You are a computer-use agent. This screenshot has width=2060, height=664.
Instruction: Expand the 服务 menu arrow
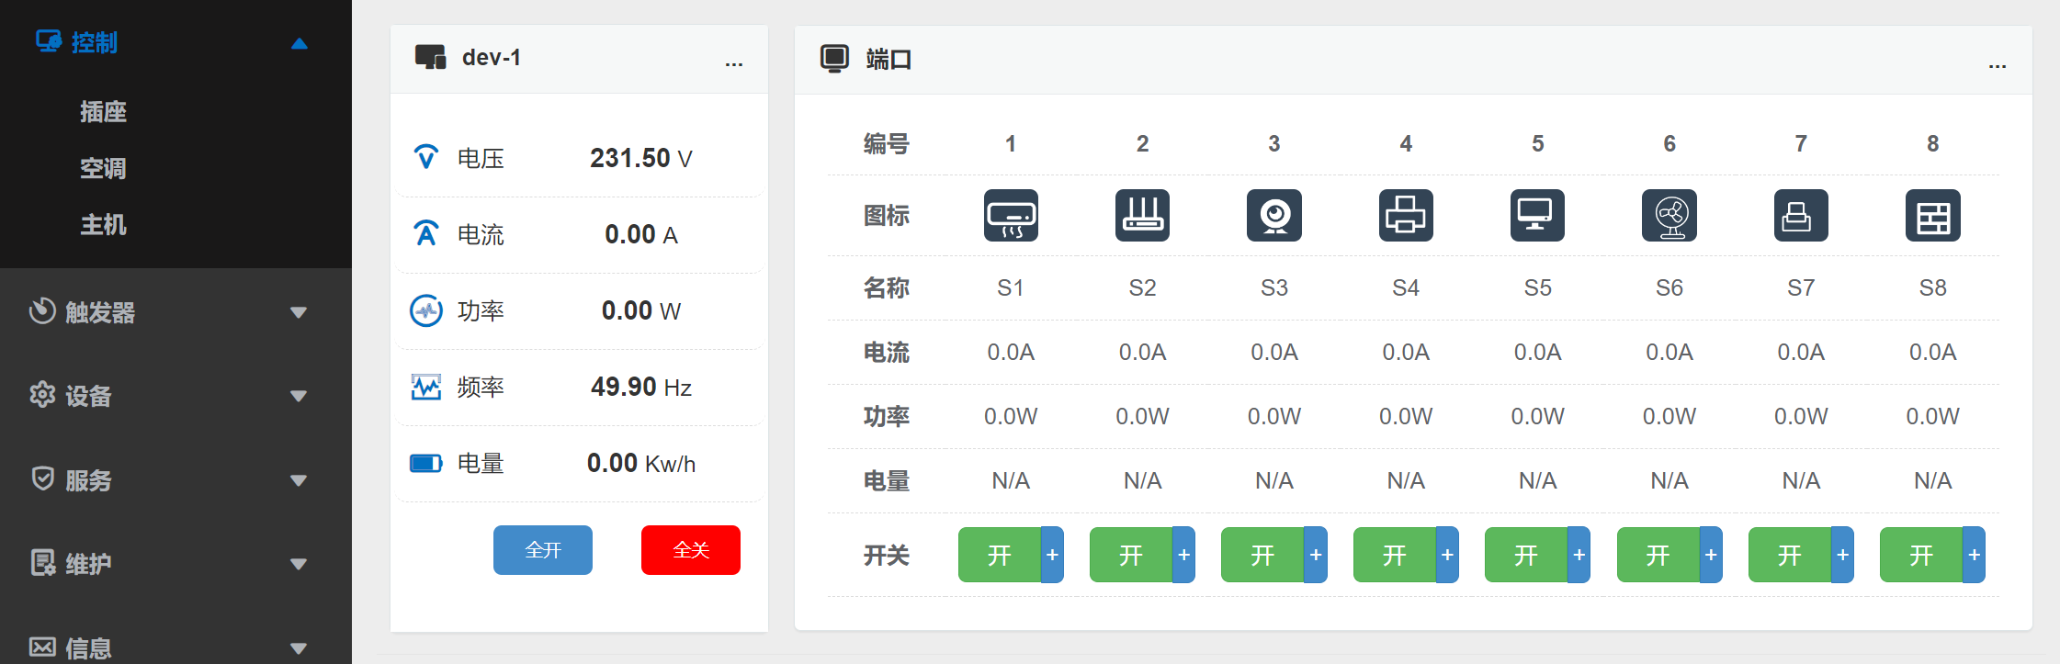point(299,480)
